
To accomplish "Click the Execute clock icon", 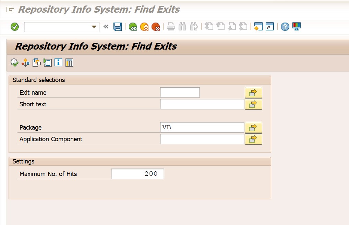I will point(14,63).
